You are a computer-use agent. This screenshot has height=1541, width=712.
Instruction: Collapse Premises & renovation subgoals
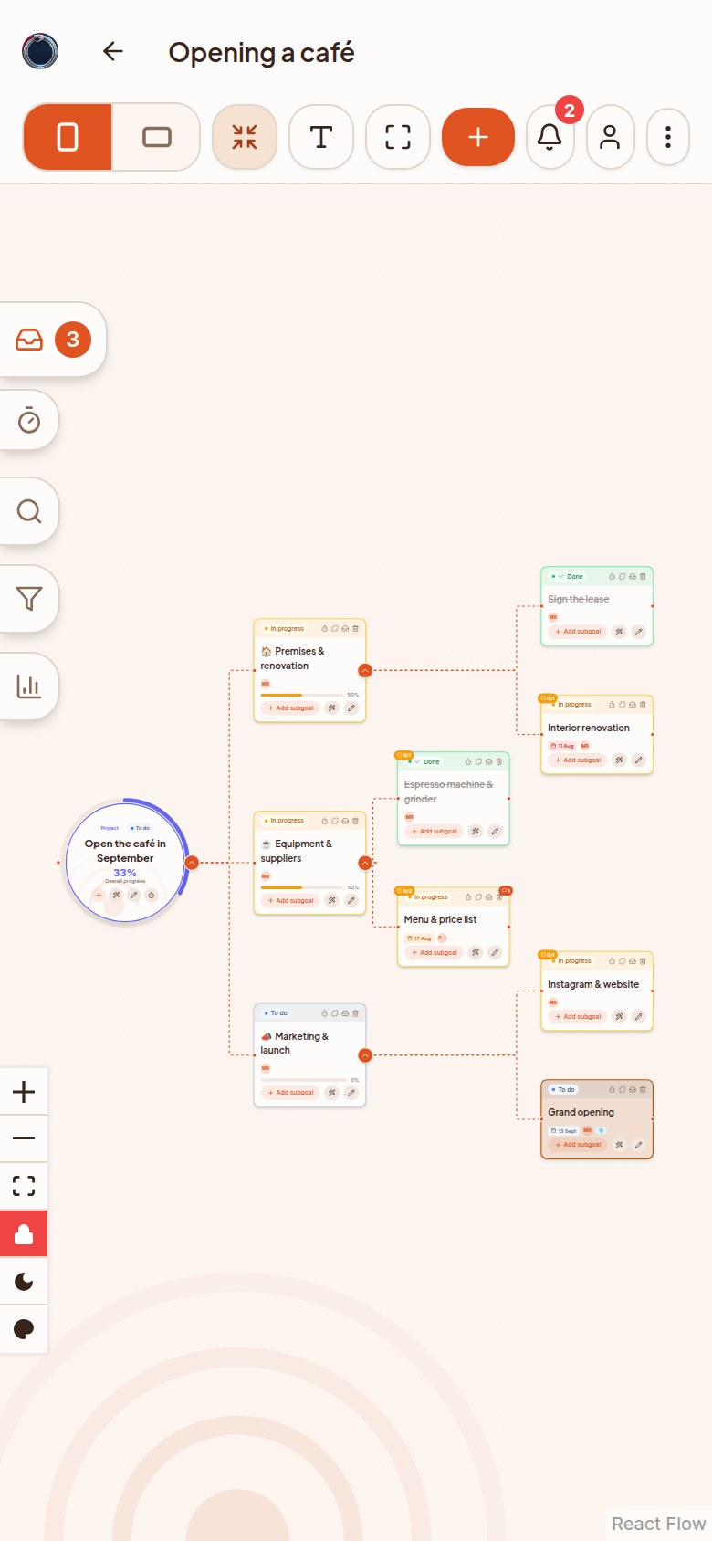365,670
